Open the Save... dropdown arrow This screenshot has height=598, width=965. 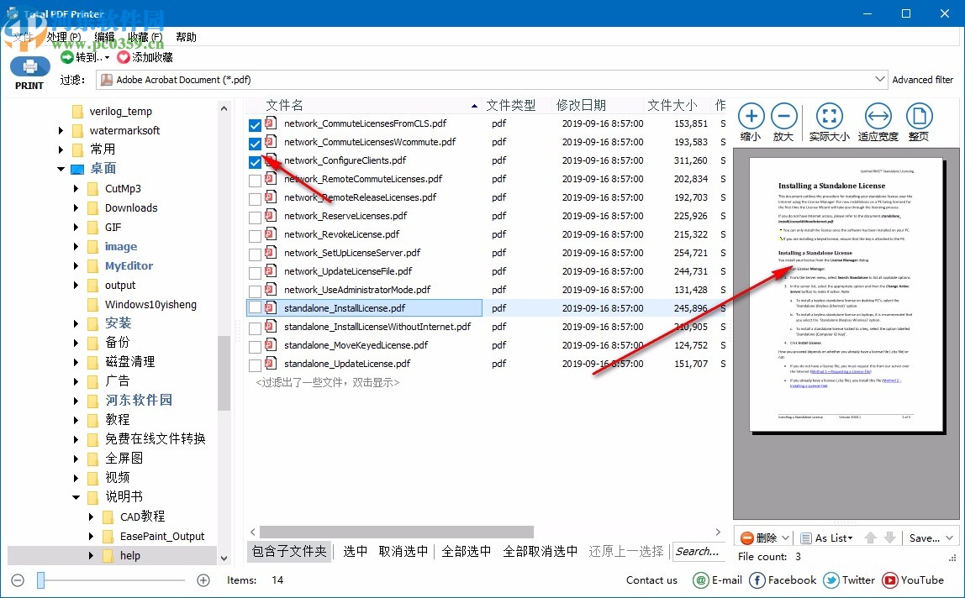(x=950, y=538)
